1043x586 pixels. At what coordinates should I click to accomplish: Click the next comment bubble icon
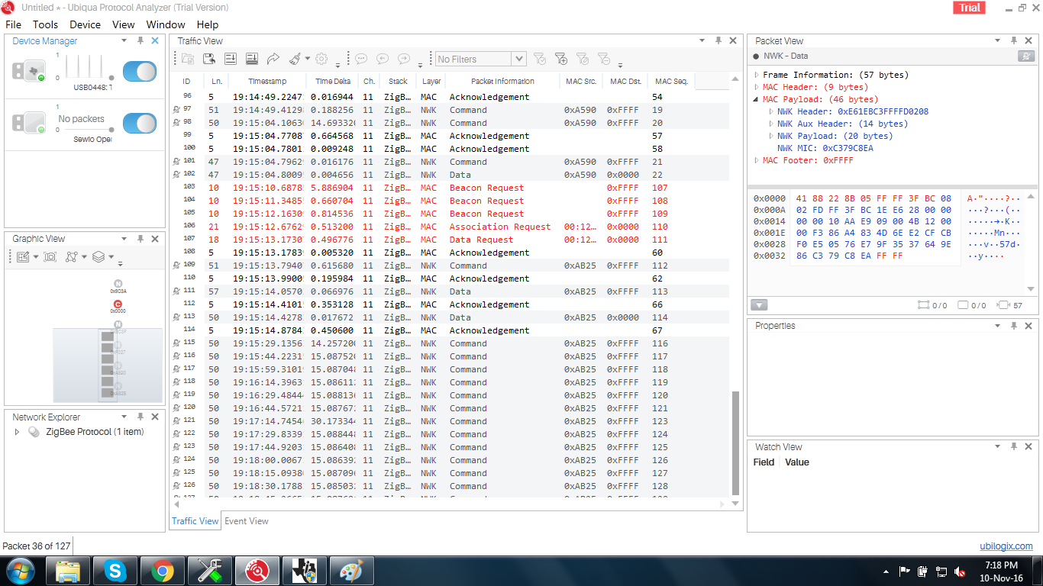pyautogui.click(x=404, y=59)
